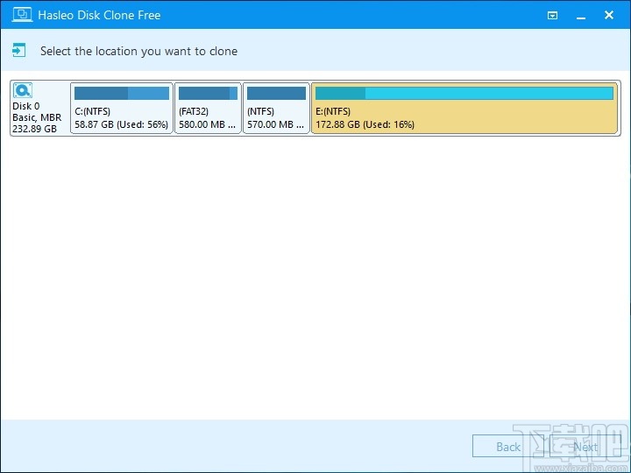This screenshot has height=473, width=631.
Task: Select the C:(NTFS) 58.87 GB partition
Action: [122, 108]
